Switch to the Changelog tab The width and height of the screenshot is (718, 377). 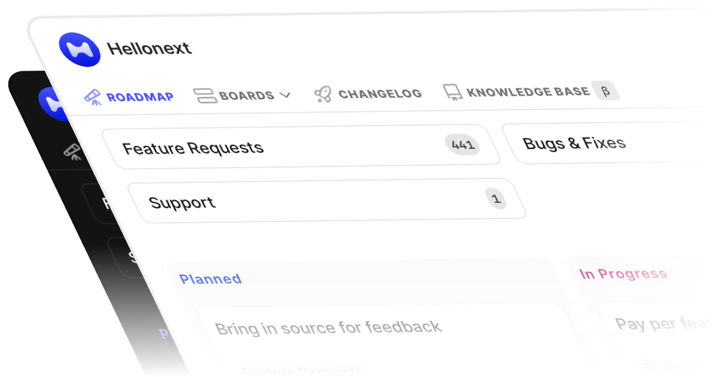click(379, 94)
